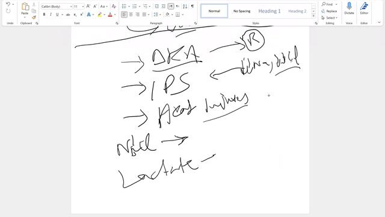Click the Shading paint bucket icon

pos(167,14)
